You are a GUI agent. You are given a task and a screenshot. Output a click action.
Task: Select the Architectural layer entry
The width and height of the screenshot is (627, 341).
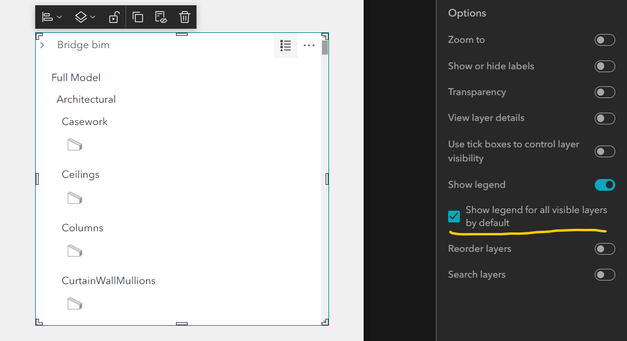click(x=86, y=99)
